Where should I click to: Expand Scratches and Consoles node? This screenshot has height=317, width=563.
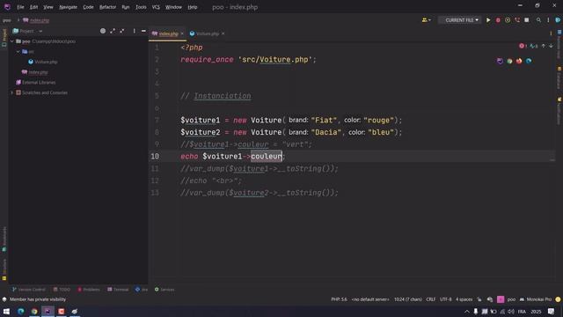click(x=11, y=92)
